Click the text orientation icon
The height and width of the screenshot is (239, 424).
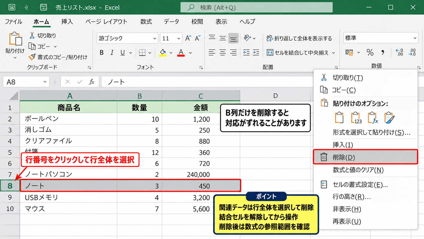[x=247, y=38]
